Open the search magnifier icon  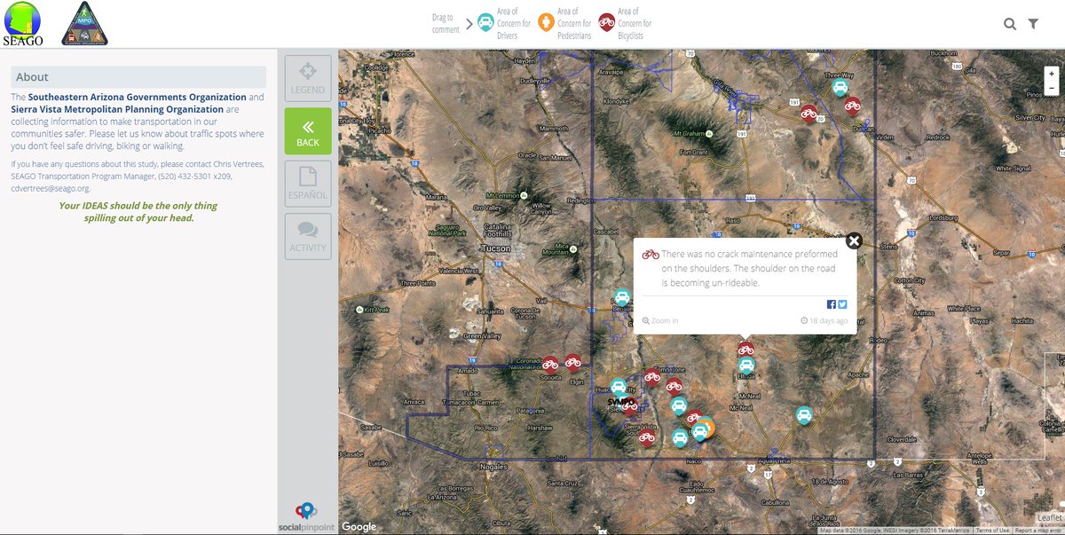tap(1010, 24)
